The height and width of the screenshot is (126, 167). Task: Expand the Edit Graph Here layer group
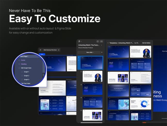pyautogui.click(x=19, y=68)
